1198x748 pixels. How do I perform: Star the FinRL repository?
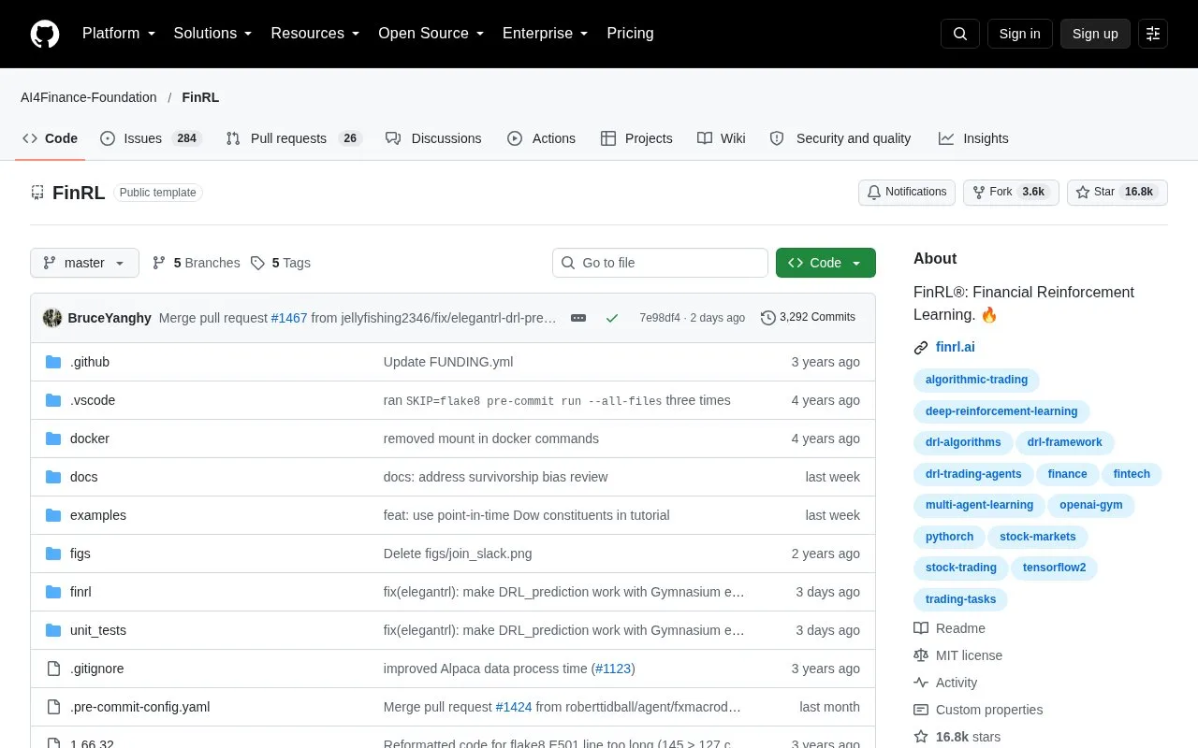point(1118,192)
